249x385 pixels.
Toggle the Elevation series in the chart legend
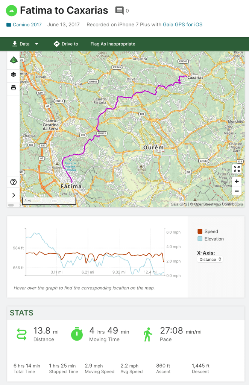(x=214, y=239)
